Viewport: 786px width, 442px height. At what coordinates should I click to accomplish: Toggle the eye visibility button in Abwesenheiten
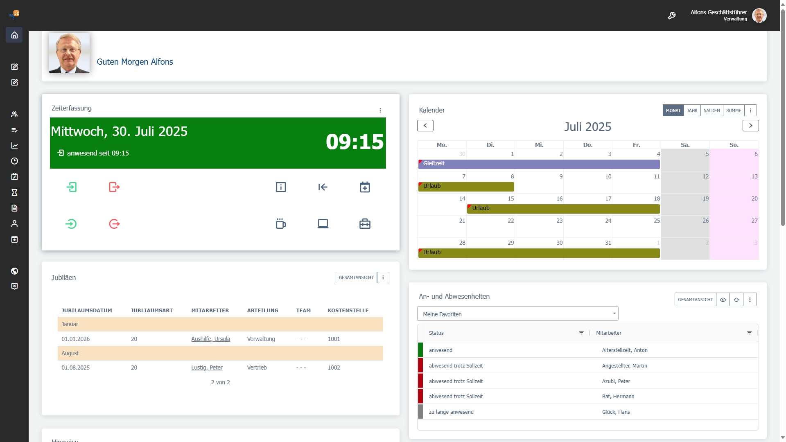[x=723, y=300]
